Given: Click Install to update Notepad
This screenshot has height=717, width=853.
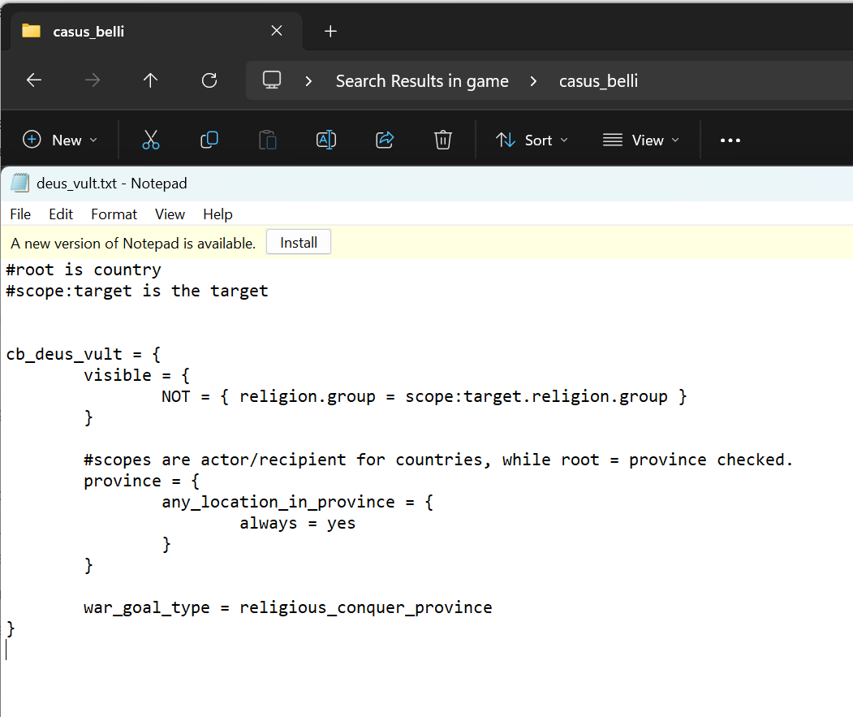Looking at the screenshot, I should coord(299,242).
